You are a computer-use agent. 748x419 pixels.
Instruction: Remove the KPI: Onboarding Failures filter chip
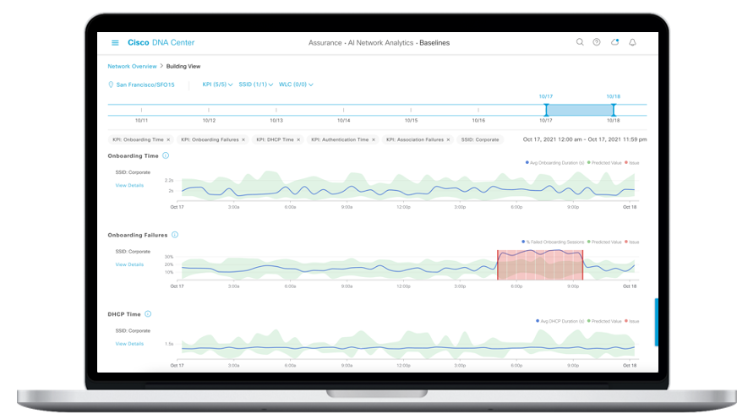243,139
